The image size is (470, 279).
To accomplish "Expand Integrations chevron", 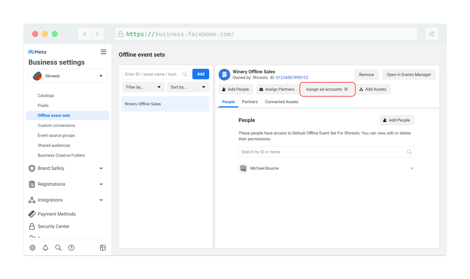I will pos(101,200).
